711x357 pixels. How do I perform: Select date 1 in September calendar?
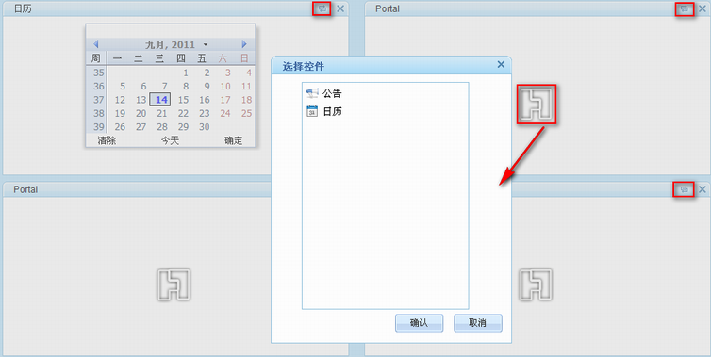pos(186,73)
